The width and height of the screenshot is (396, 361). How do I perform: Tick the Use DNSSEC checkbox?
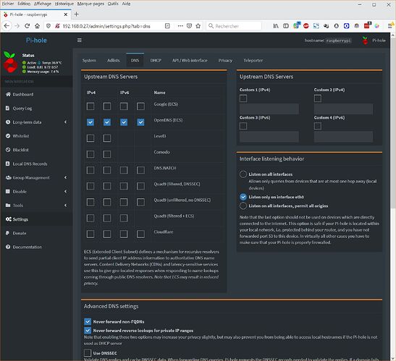click(x=88, y=353)
